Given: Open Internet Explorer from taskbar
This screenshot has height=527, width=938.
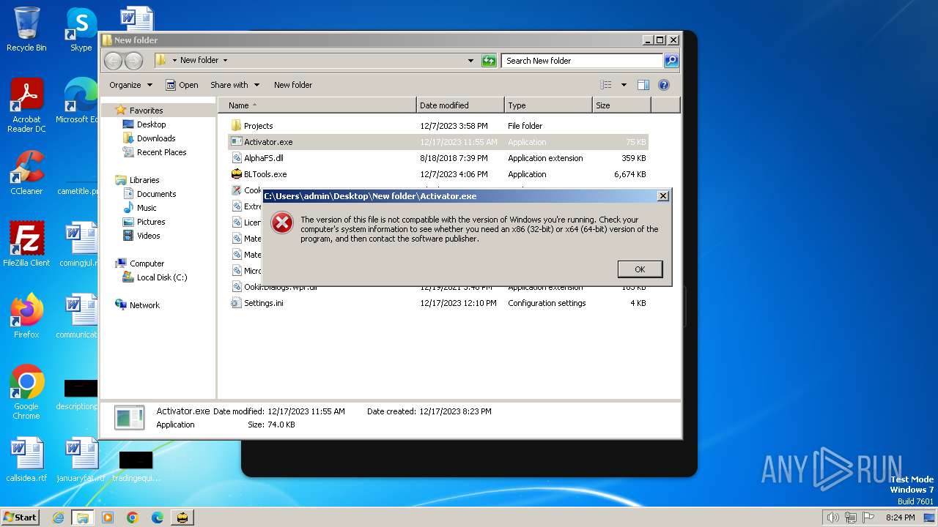Looking at the screenshot, I should click(x=58, y=517).
